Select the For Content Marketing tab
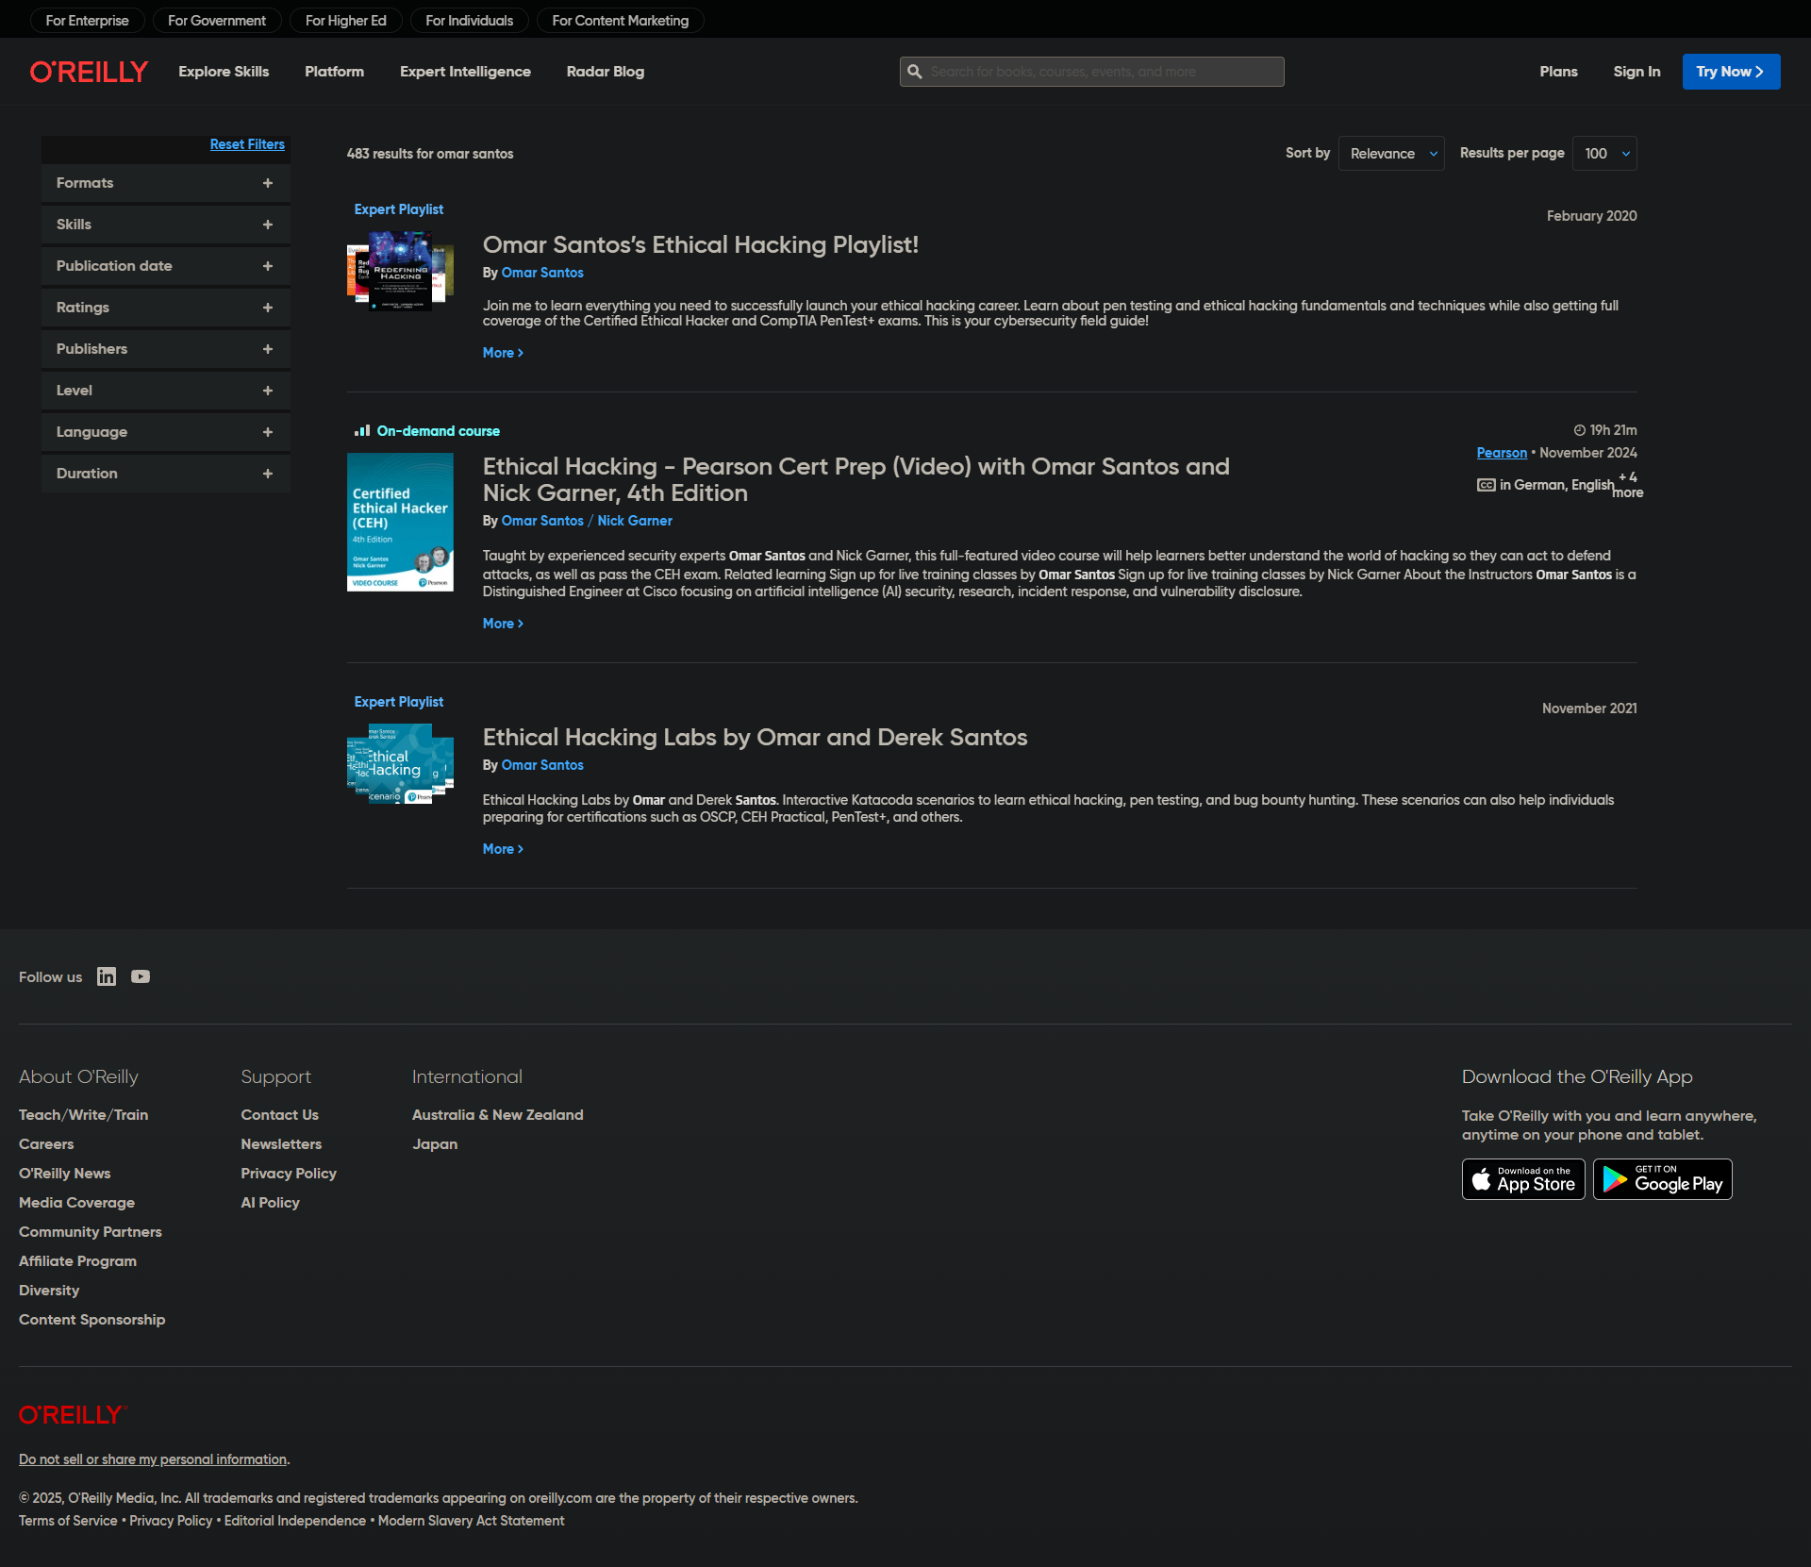 pos(621,21)
